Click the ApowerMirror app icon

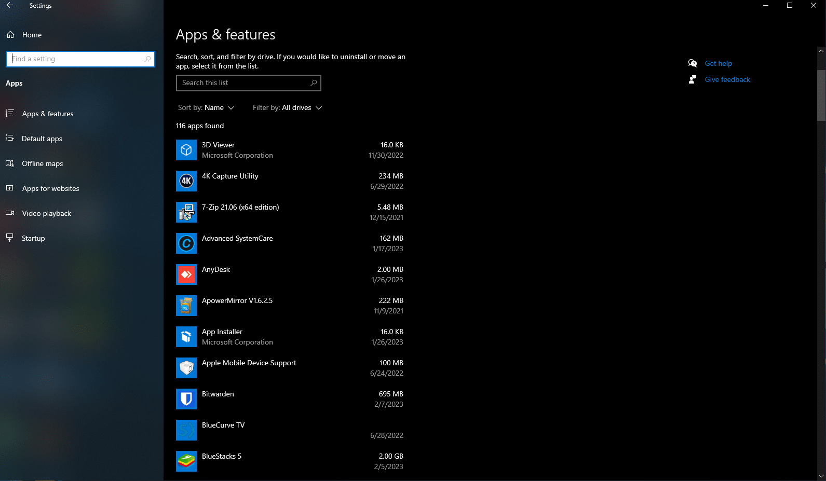186,306
